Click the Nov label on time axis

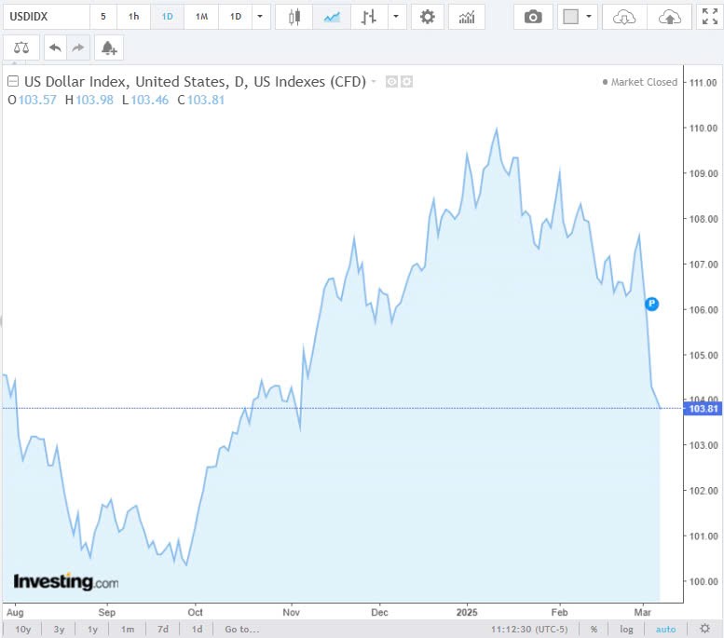pos(291,612)
